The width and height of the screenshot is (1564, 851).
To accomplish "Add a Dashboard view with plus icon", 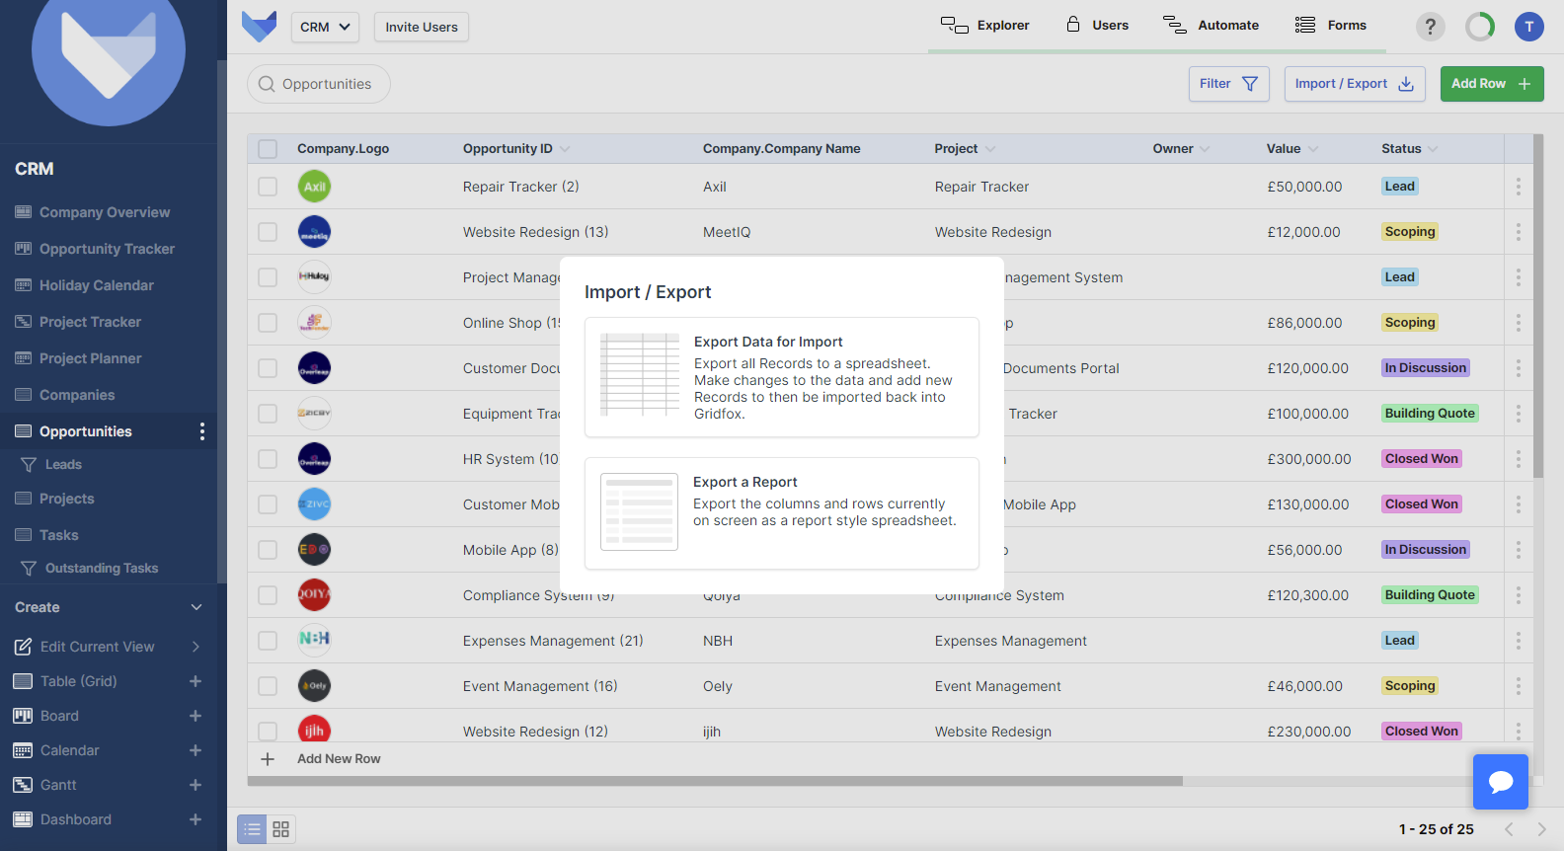I will (195, 819).
